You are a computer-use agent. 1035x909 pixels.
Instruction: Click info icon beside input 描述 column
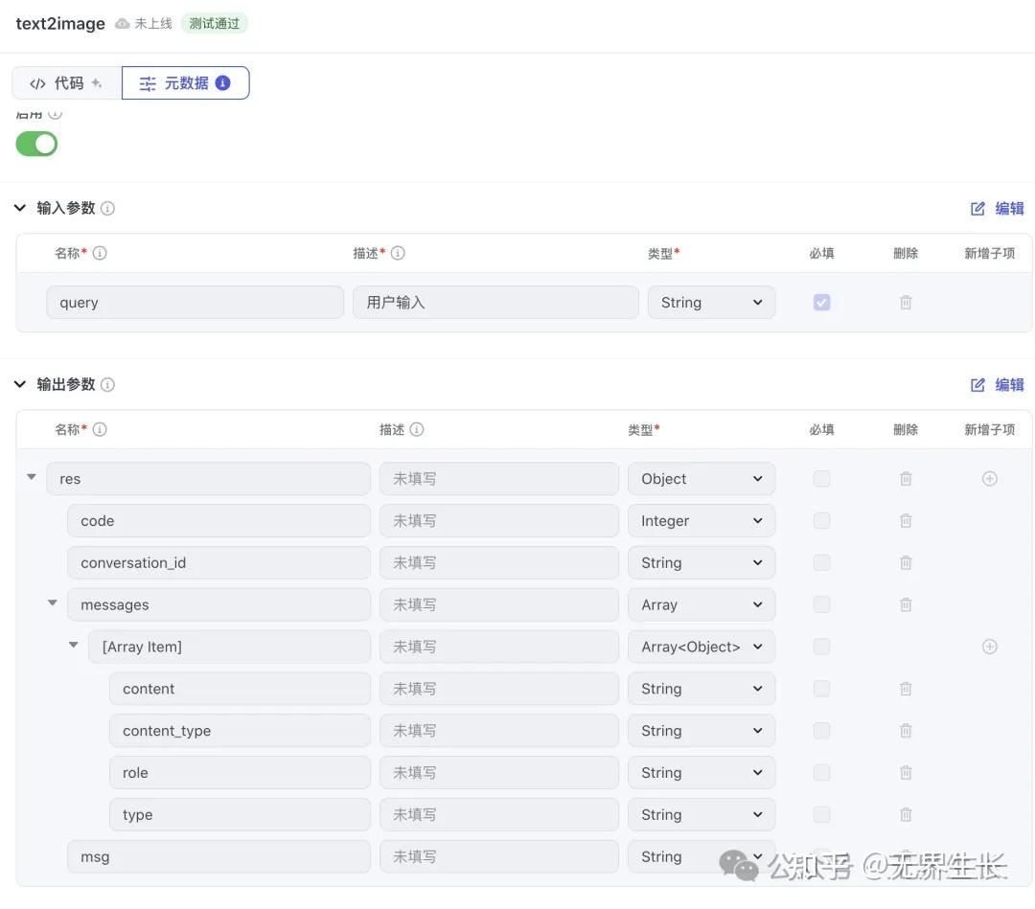[x=398, y=253]
